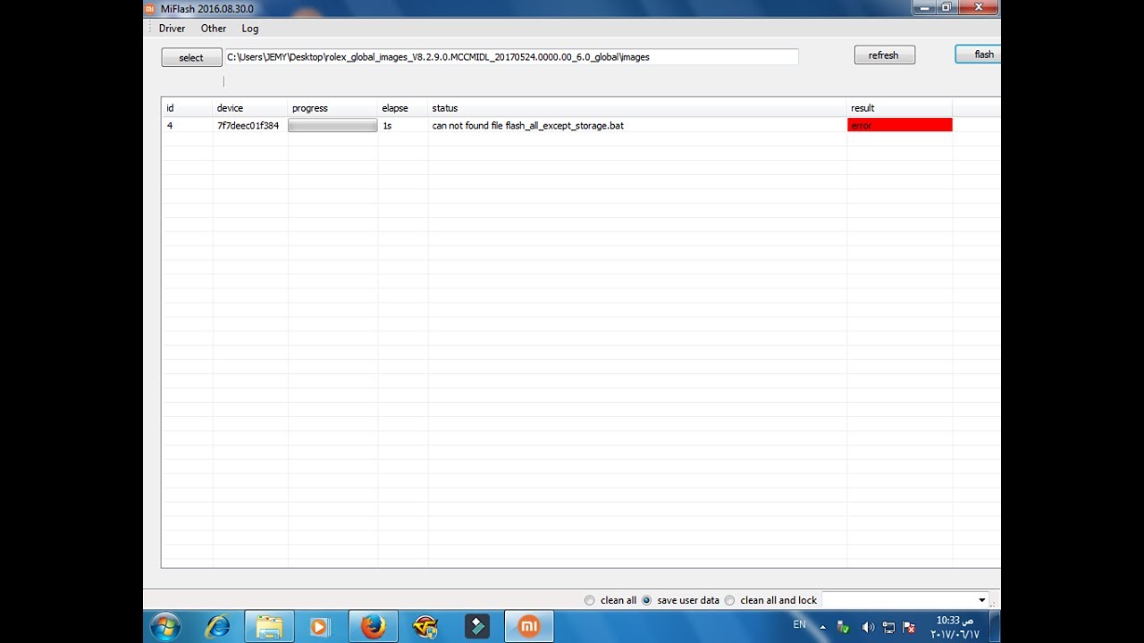
Task: Open Windows Media Player from taskbar
Action: coord(320,627)
